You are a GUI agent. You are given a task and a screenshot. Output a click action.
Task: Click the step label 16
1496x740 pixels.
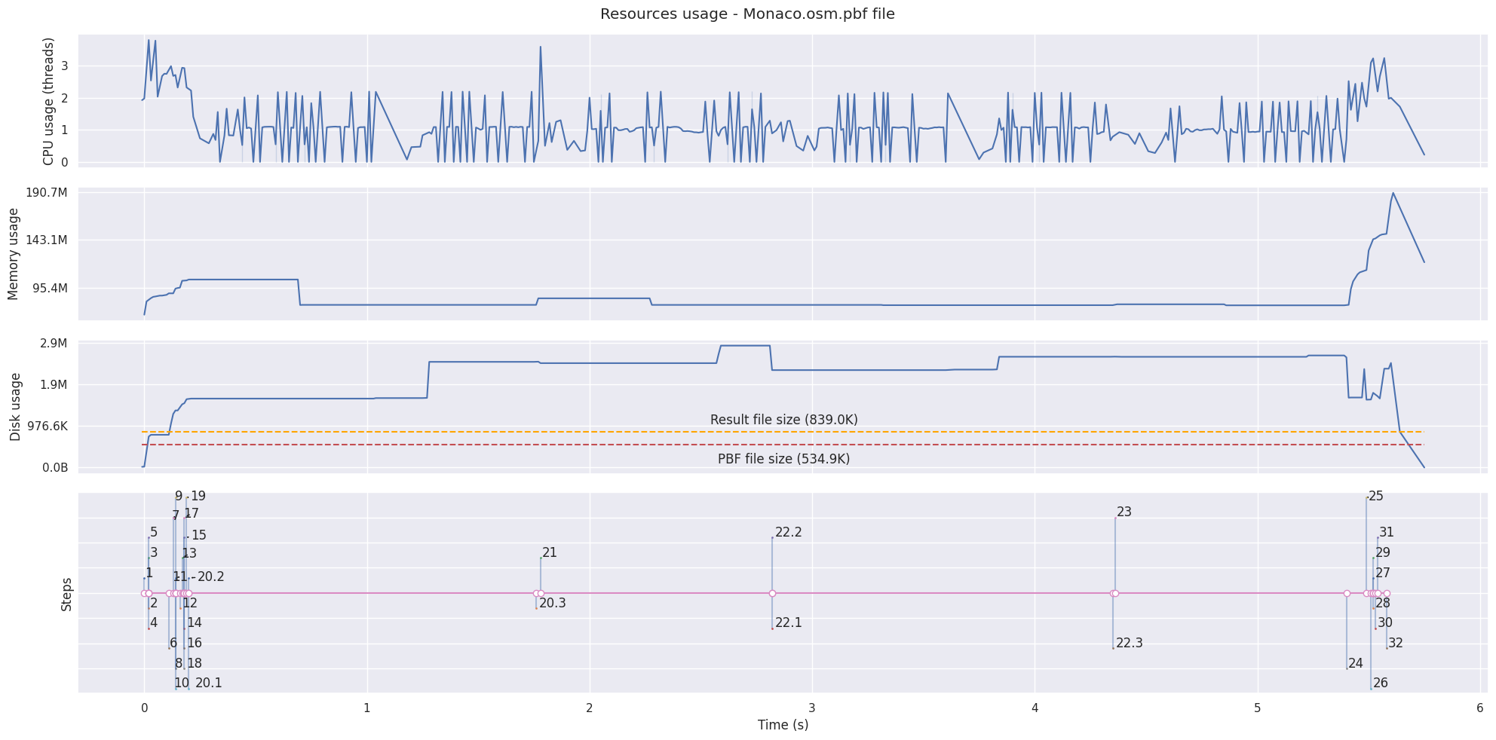pos(195,644)
